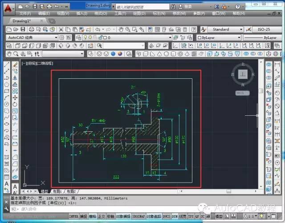This screenshot has width=285, height=223.
Task: Toggle DYN dynamic input in status bar
Action: [x=175, y=216]
